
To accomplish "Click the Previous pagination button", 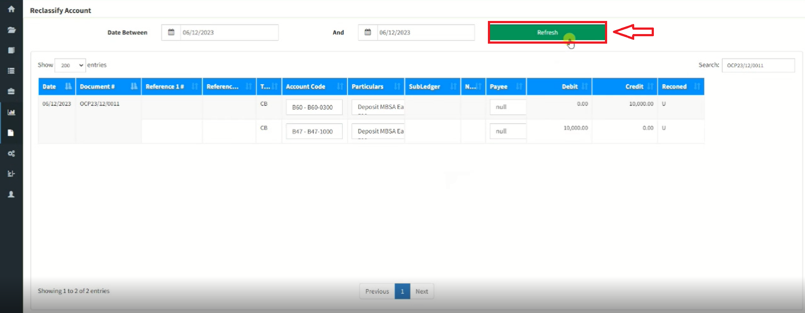I will point(377,291).
